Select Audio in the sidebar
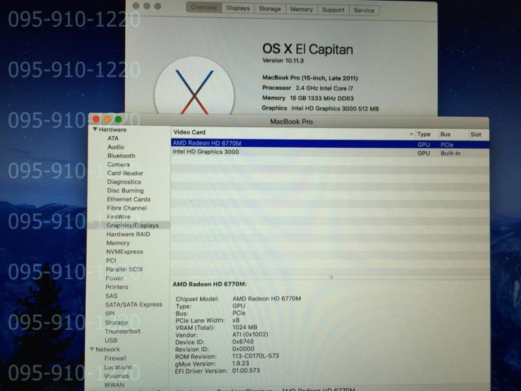Screen dimensions: 521x391 tap(116, 147)
